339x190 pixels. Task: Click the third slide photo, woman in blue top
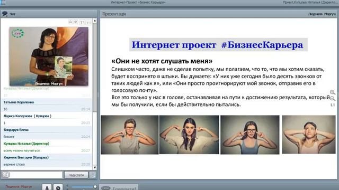coord(250,135)
